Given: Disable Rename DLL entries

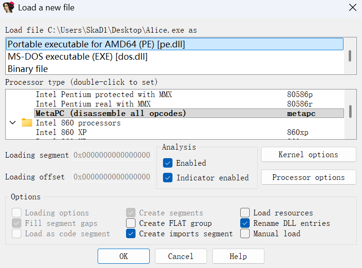Looking at the screenshot, I should pyautogui.click(x=245, y=223).
